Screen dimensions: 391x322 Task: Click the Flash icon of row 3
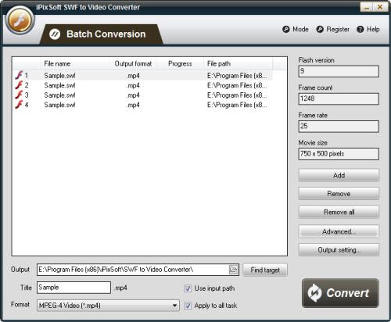[x=19, y=95]
